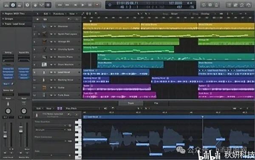
Task: Open the media Browsers icon
Action: pyautogui.click(x=249, y=5)
